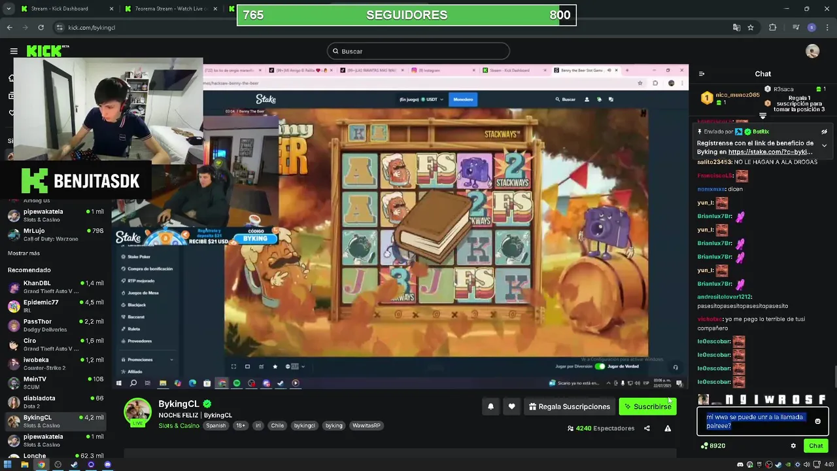The image size is (837, 471).
Task: Click the green Suscribirse button
Action: [648, 406]
